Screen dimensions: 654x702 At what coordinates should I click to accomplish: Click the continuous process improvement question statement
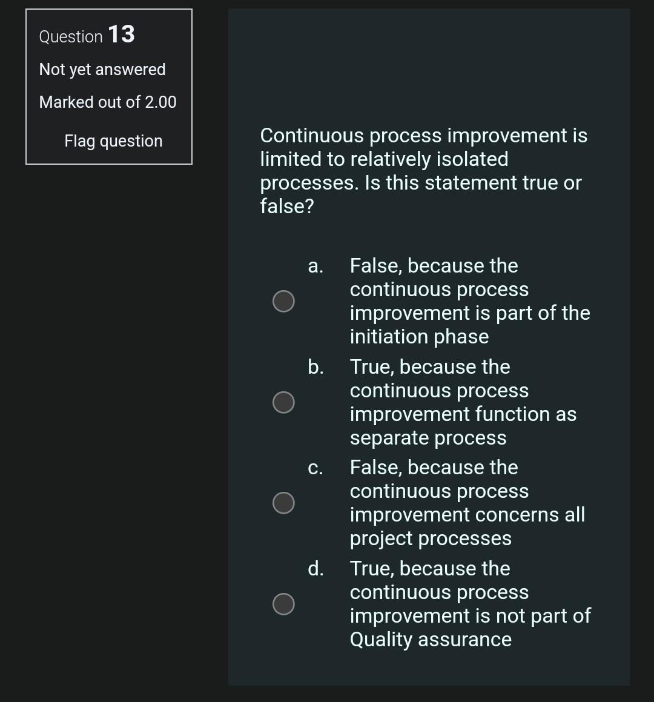tap(423, 171)
